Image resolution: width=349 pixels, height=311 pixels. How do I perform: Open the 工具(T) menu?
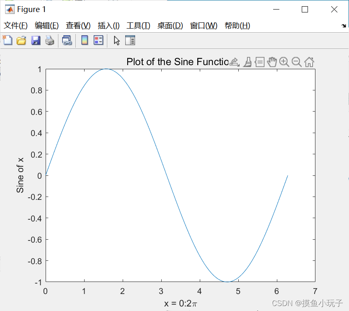point(138,26)
